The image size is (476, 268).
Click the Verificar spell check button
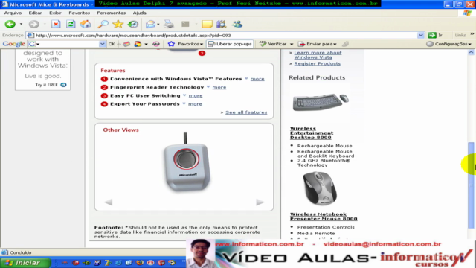click(x=273, y=44)
